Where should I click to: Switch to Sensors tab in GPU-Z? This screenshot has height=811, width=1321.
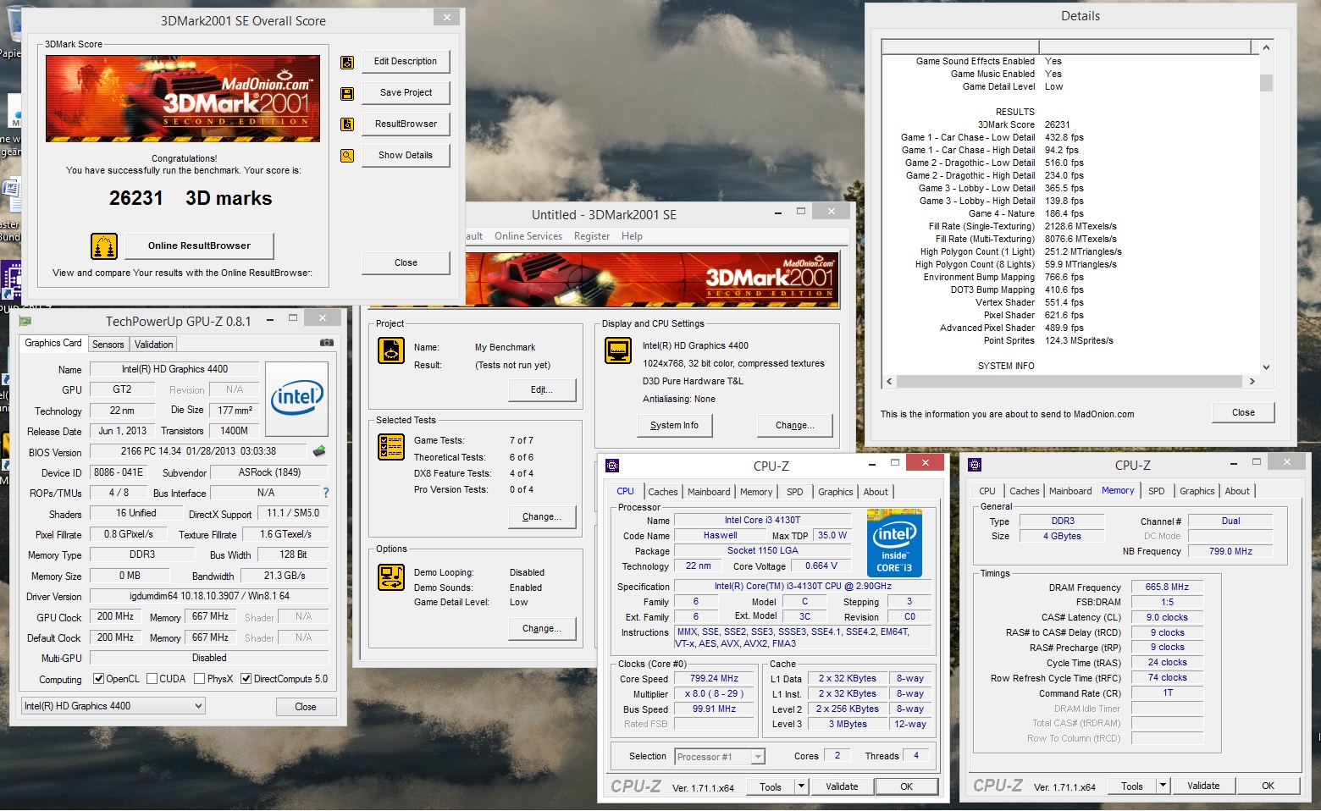(x=108, y=345)
